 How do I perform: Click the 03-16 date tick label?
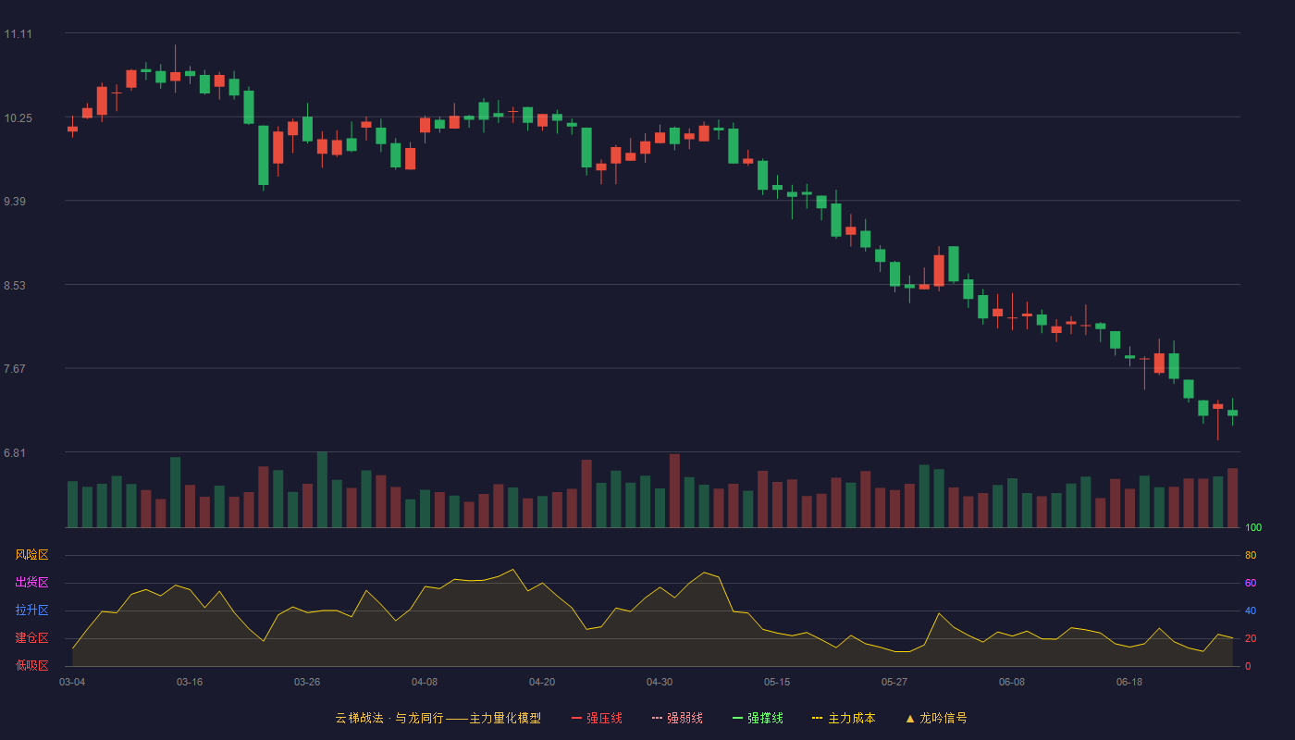click(190, 682)
